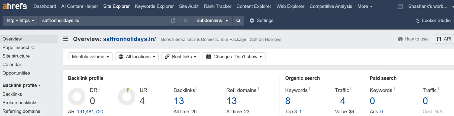Click the 13 backlinks count link
The image size is (454, 116).
179,101
